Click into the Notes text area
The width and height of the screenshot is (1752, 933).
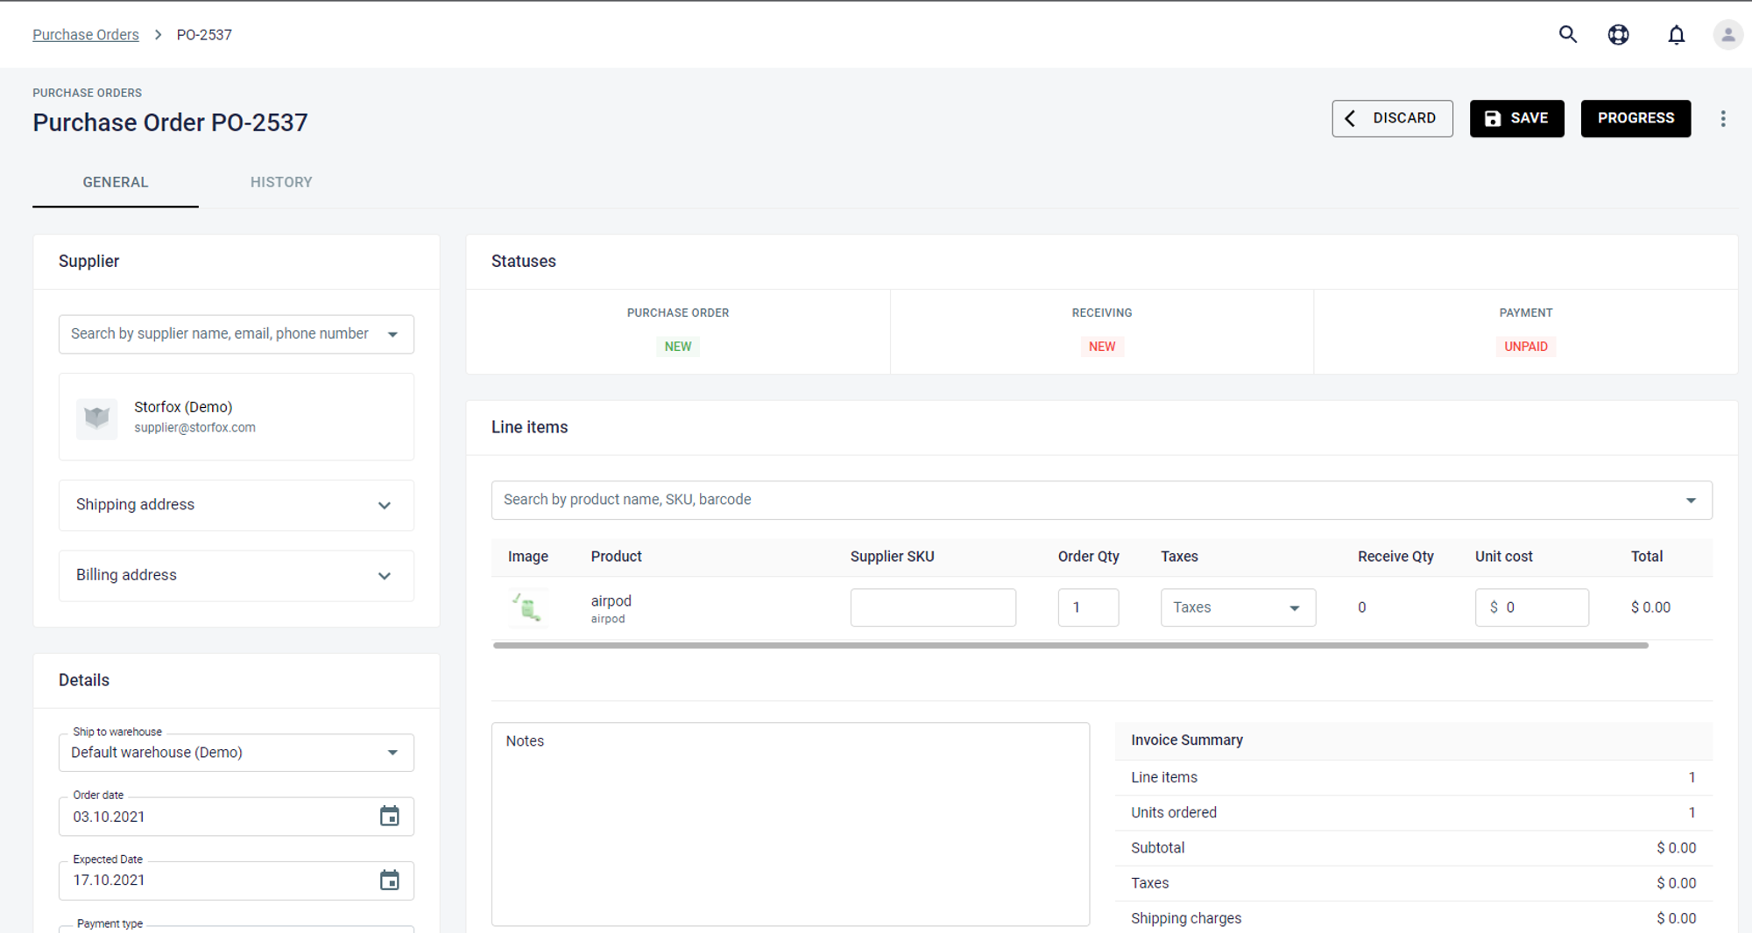coord(790,824)
